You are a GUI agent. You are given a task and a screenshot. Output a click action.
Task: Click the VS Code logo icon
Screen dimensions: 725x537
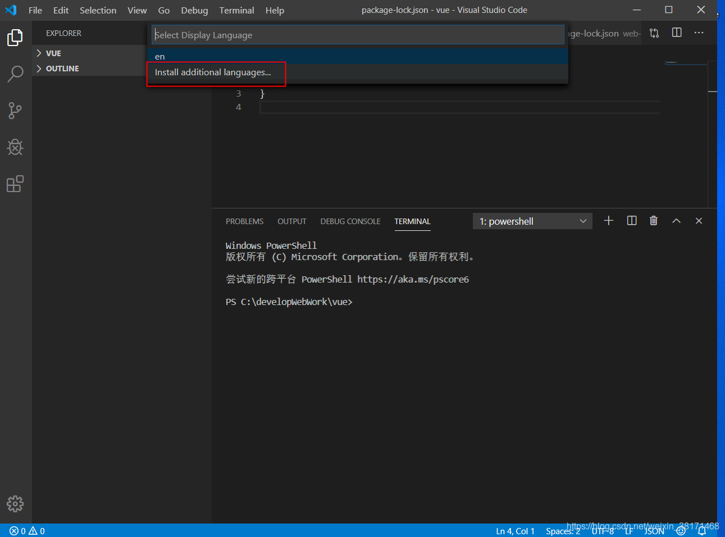(x=11, y=10)
